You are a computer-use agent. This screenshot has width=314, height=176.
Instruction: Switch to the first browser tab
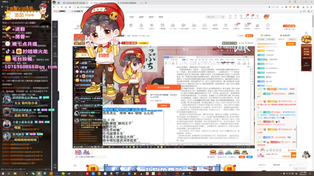click(x=75, y=3)
